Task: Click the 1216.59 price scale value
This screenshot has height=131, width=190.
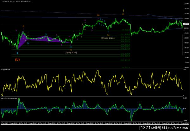Action: tap(187, 9)
